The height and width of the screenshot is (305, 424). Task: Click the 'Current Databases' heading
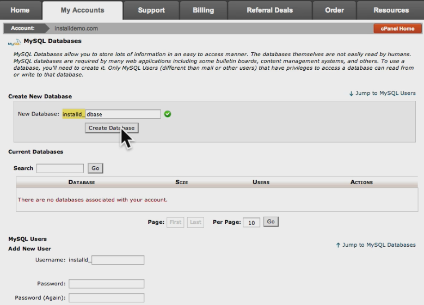click(x=36, y=151)
